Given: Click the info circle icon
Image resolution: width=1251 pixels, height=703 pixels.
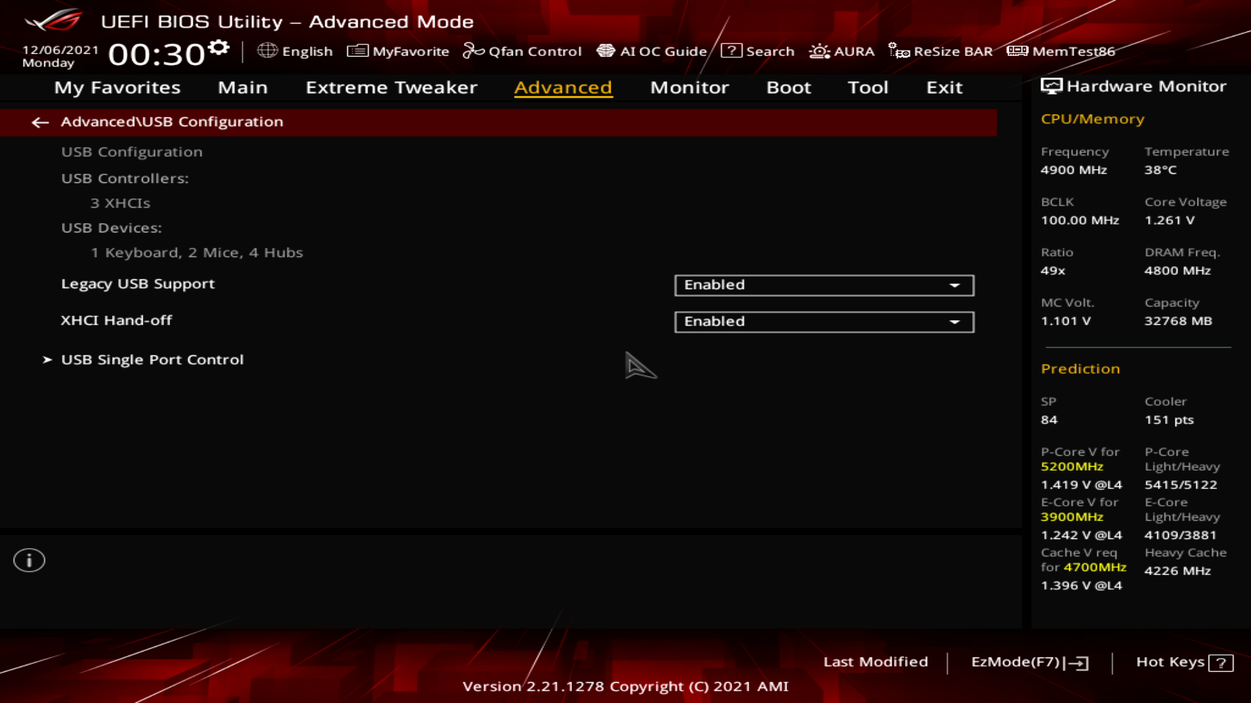Looking at the screenshot, I should pyautogui.click(x=29, y=560).
